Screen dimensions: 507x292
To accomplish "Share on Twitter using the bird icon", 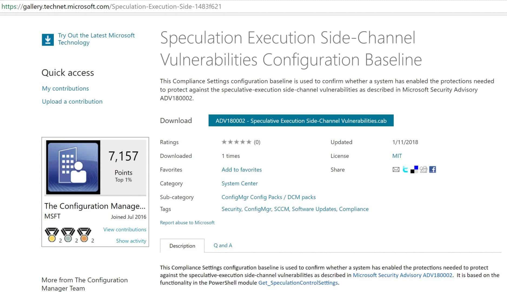I will coord(405,170).
